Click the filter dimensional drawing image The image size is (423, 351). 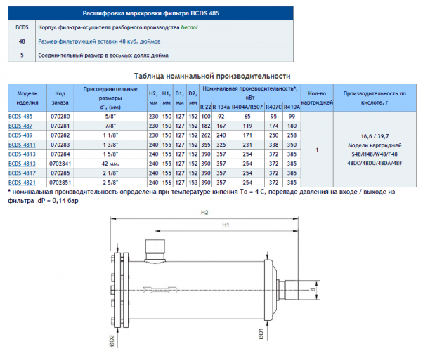click(215, 279)
